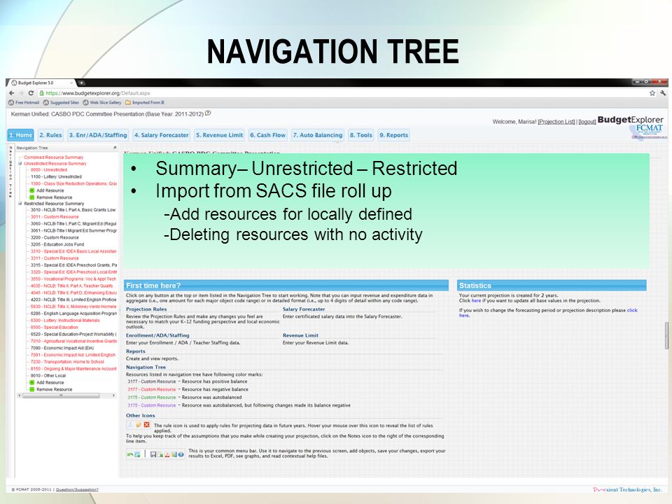Switch to the 2. Rules tab
Viewport: 672px width, 504px height.
point(50,135)
